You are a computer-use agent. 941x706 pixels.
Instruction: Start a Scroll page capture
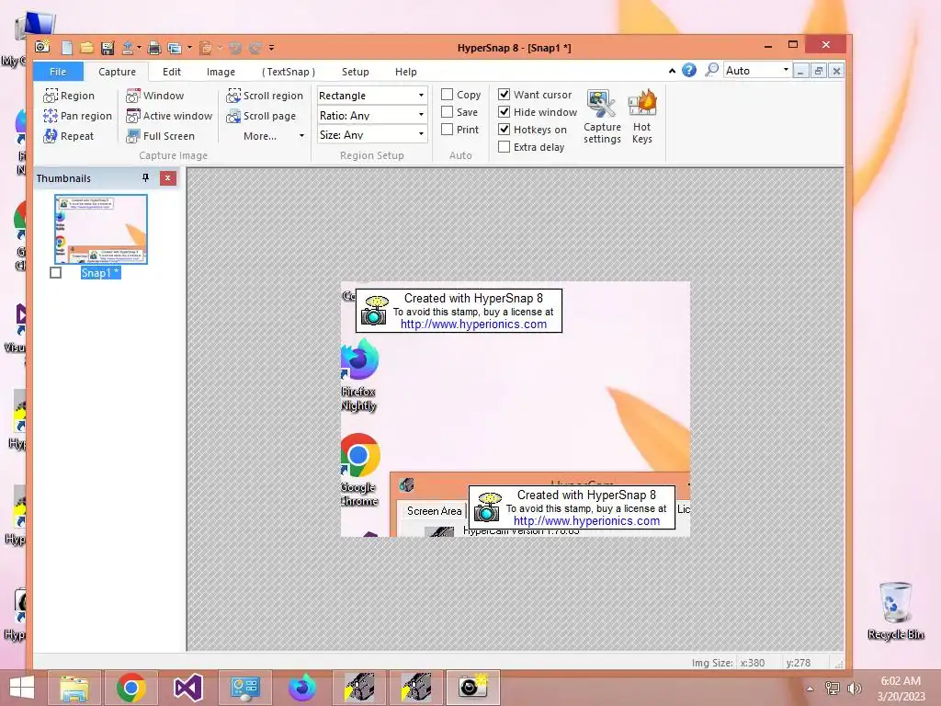coord(260,116)
